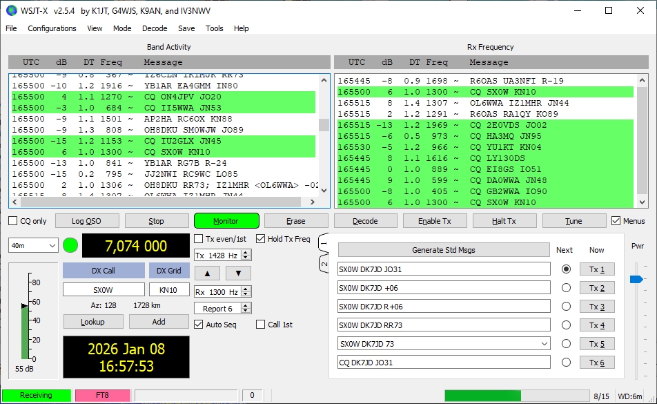Viewport: 657px width, 404px height.
Task: Toggle the CQ only checkbox
Action: point(13,221)
